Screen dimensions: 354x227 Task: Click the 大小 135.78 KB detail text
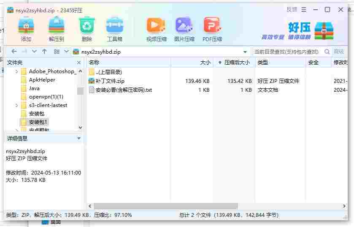pos(26,180)
